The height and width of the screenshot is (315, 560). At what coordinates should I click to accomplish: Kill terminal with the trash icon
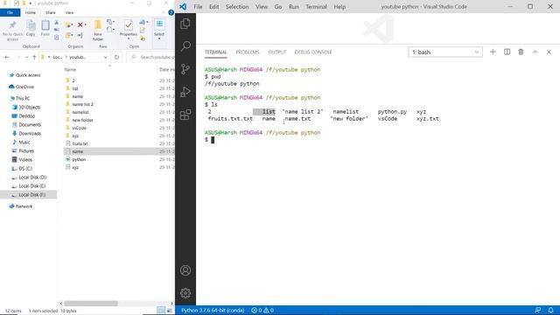[521, 52]
